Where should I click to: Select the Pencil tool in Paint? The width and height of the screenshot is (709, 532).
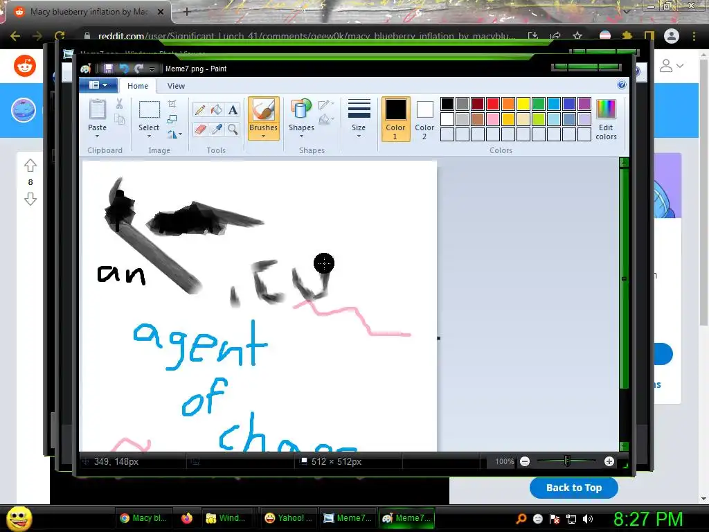[200, 110]
